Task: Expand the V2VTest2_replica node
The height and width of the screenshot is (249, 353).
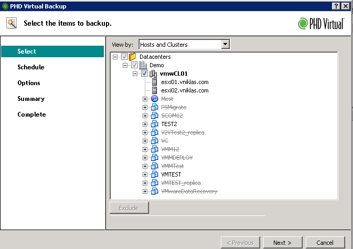Action: (x=145, y=132)
